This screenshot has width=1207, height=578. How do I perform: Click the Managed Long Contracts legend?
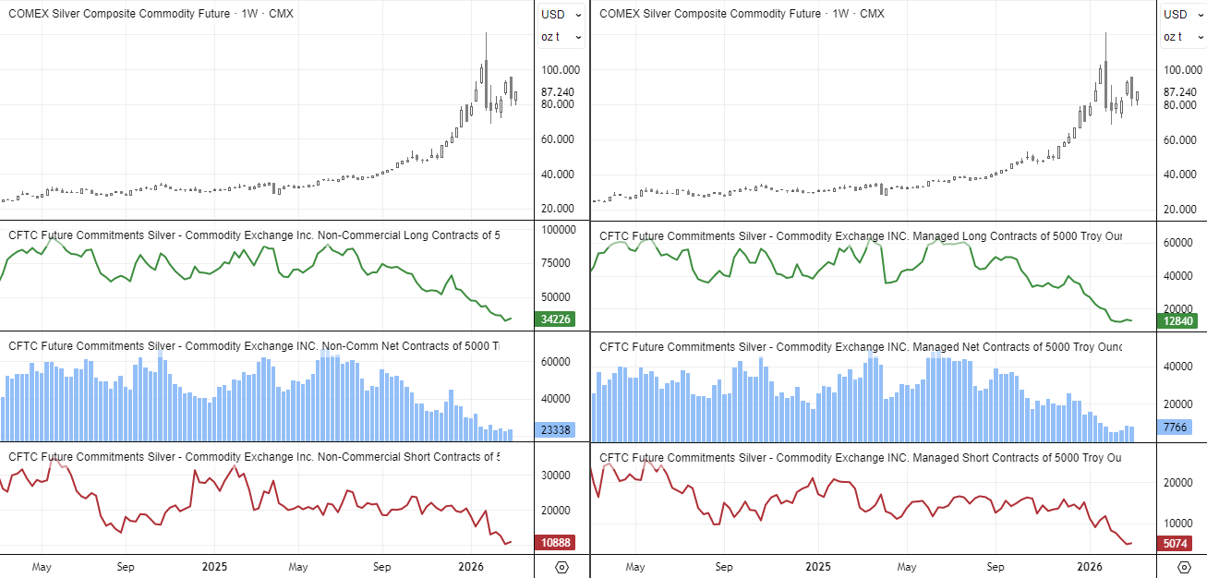point(861,236)
